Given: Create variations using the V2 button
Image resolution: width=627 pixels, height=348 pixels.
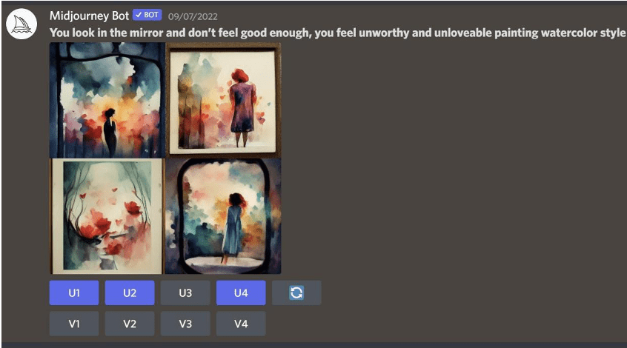Looking at the screenshot, I should tap(130, 324).
